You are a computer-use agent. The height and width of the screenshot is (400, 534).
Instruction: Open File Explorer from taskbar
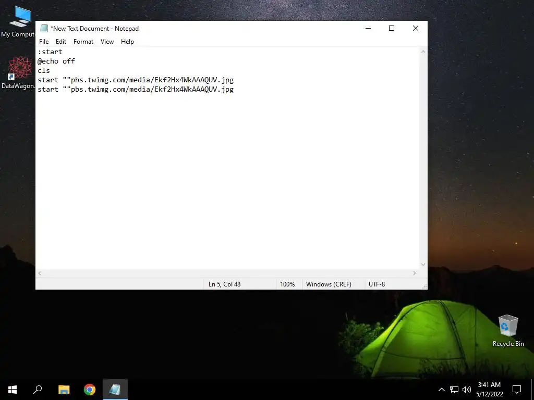pyautogui.click(x=64, y=390)
